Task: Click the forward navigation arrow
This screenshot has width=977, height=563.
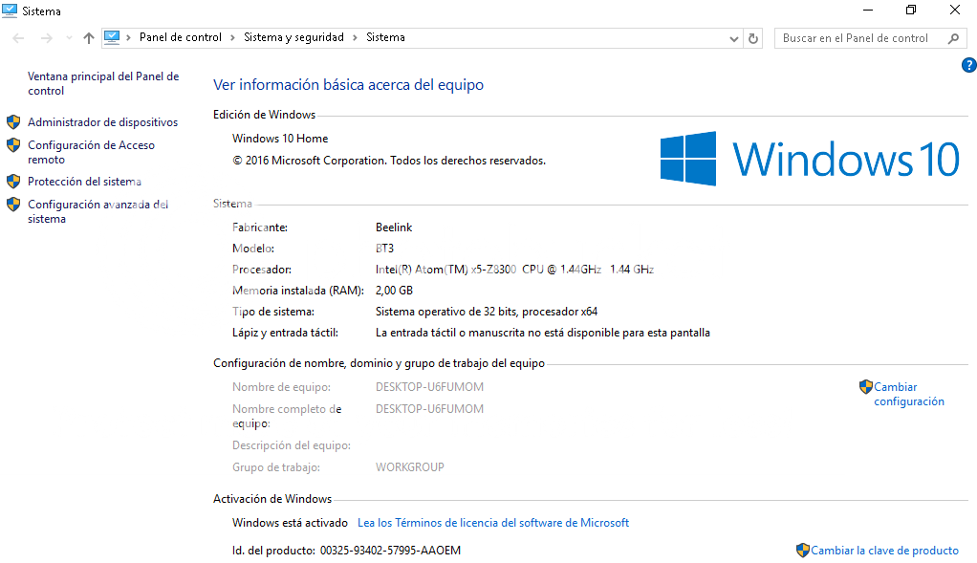Action: tap(46, 38)
